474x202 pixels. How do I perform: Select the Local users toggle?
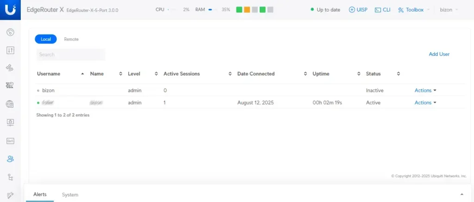point(46,39)
